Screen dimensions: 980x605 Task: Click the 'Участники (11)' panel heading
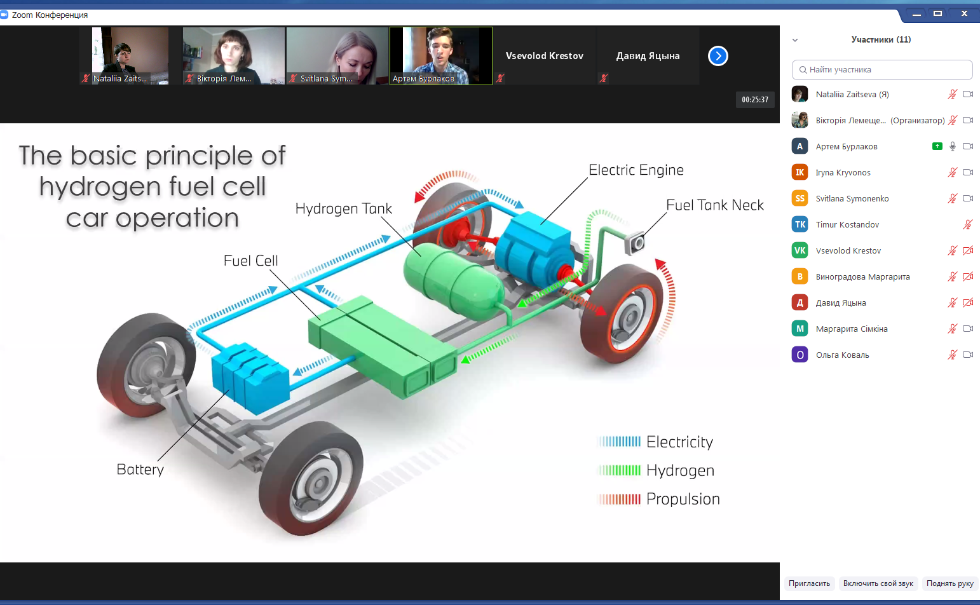881,39
